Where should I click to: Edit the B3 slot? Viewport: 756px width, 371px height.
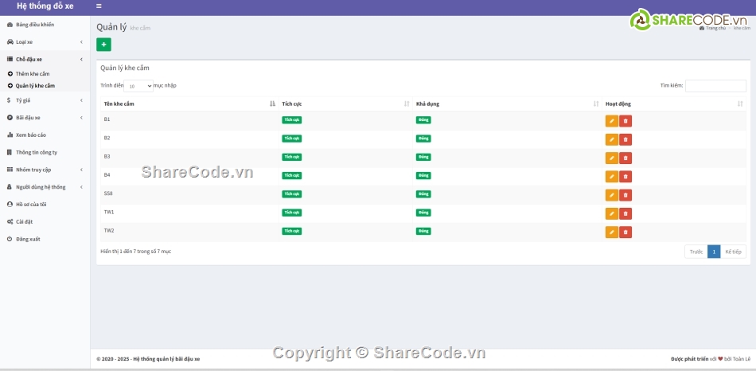(x=612, y=158)
